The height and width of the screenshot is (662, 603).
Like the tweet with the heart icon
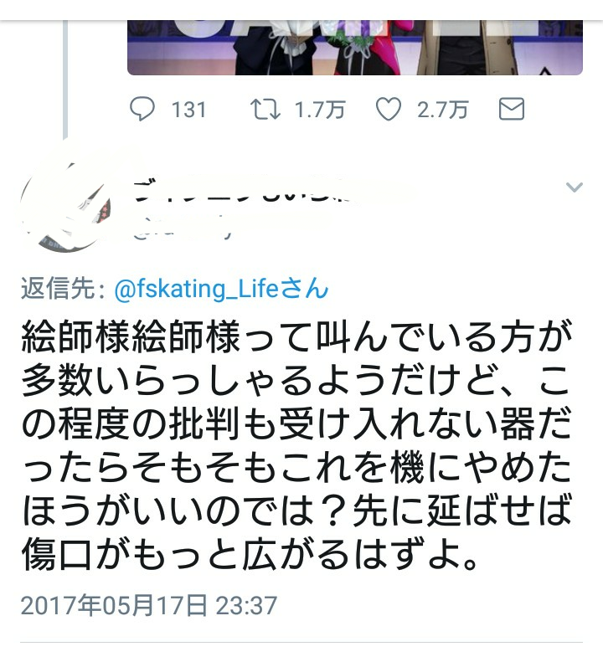[389, 109]
